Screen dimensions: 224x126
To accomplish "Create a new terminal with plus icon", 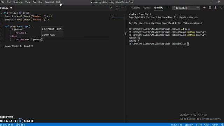I will coord(204,8).
